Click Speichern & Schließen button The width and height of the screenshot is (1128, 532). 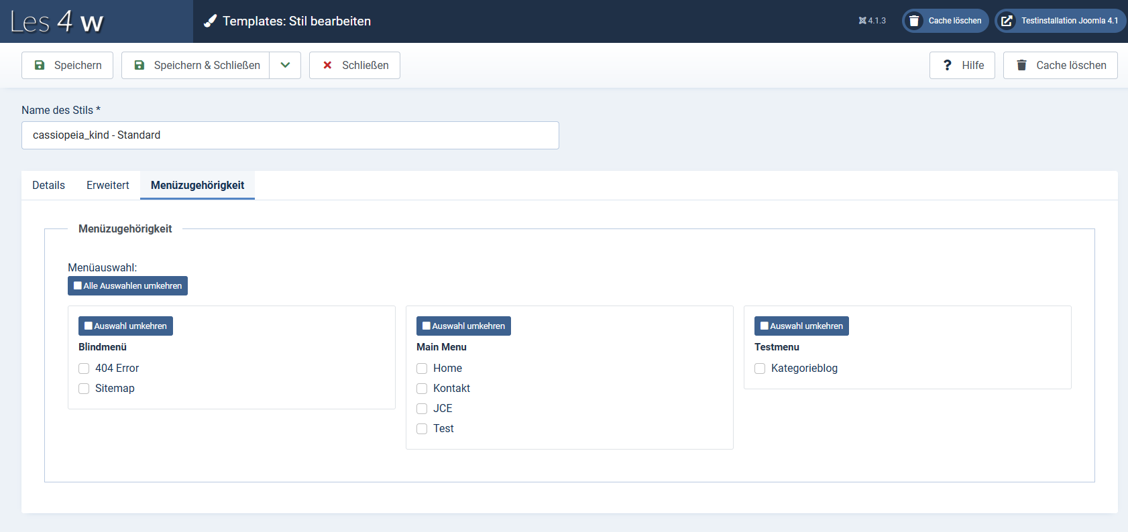196,65
